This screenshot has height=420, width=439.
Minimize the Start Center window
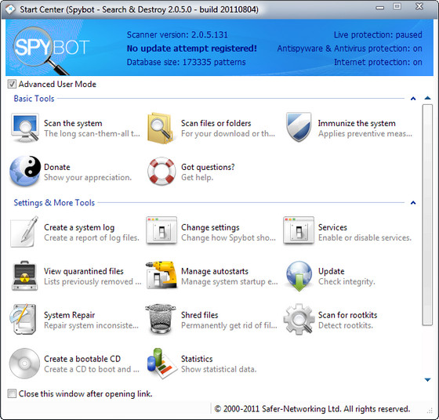379,8
